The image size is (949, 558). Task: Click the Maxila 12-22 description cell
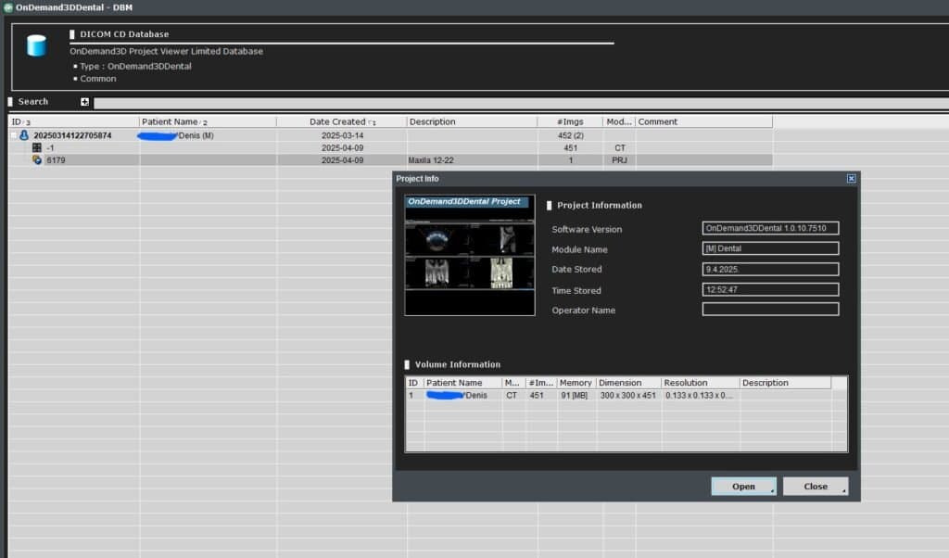(431, 160)
